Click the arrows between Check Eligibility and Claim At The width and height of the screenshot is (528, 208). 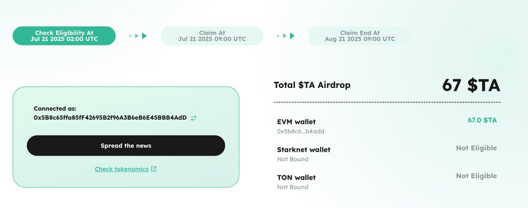click(138, 36)
